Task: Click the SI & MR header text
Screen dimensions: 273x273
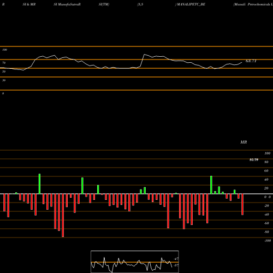Action: point(29,4)
